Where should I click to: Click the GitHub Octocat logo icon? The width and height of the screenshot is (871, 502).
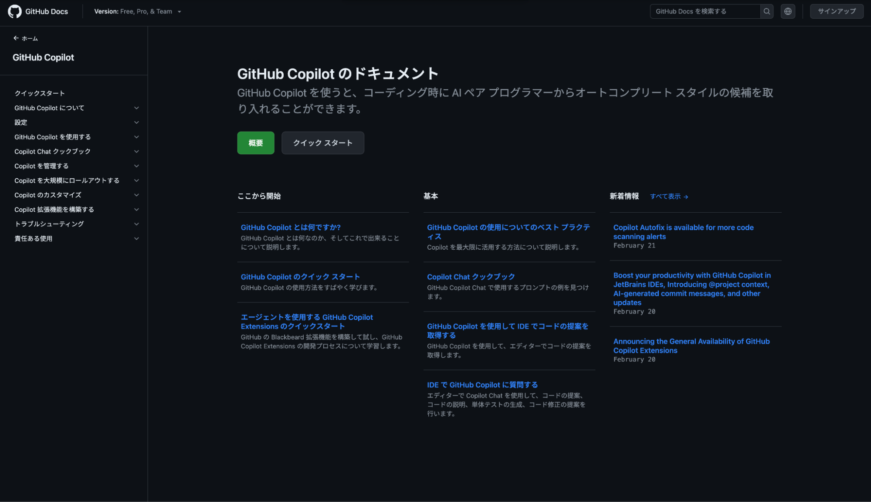[x=15, y=11]
